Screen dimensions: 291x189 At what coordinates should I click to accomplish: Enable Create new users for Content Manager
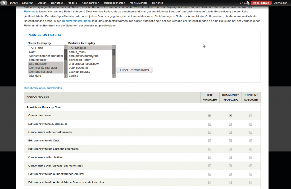[x=251, y=116]
